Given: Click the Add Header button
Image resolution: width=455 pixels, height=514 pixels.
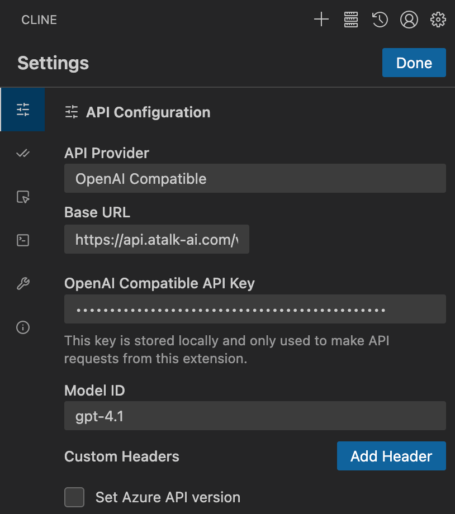Looking at the screenshot, I should coord(391,456).
